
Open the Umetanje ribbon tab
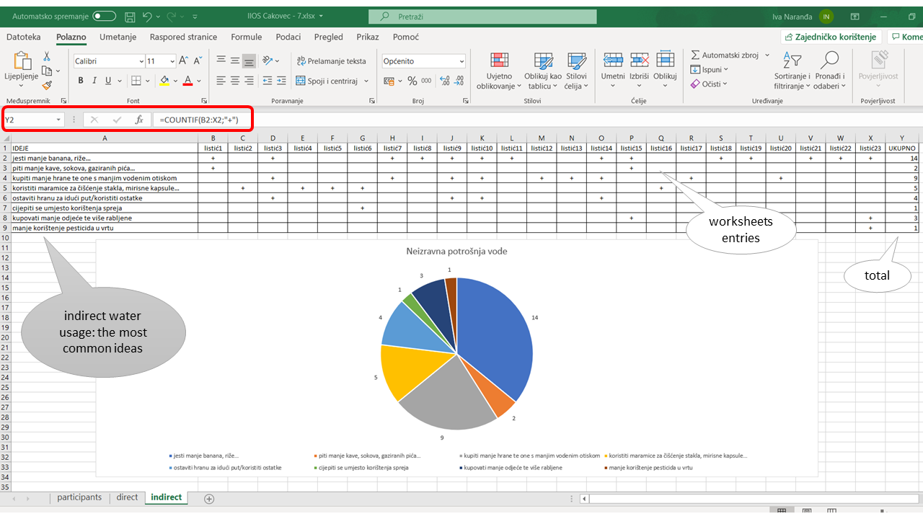(118, 37)
